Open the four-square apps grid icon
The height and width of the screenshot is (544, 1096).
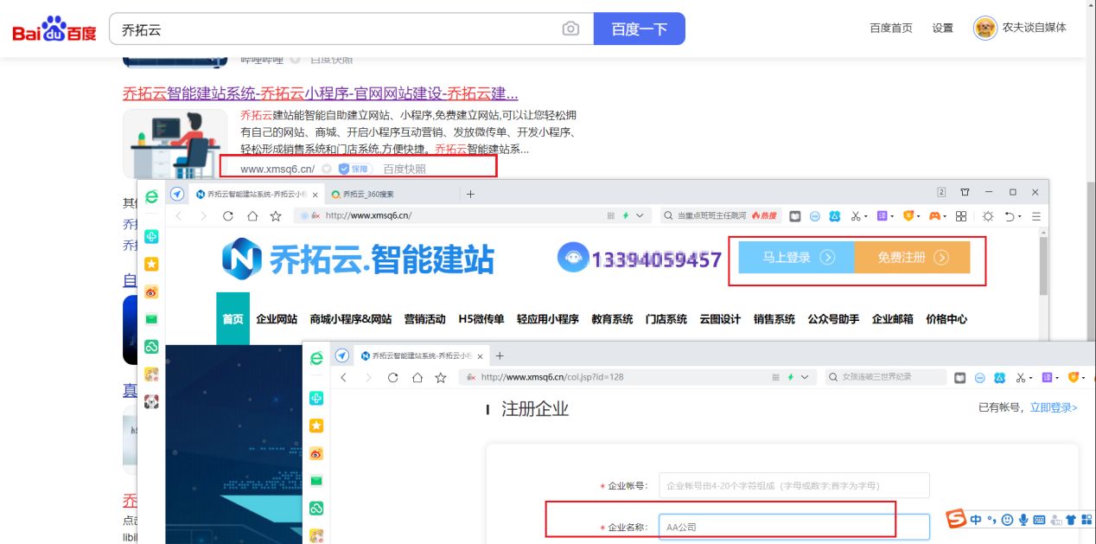(961, 216)
